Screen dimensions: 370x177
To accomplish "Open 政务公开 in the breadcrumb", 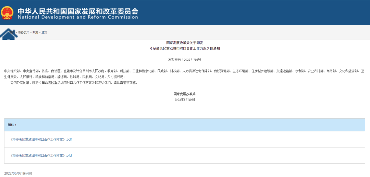I will point(24,32).
